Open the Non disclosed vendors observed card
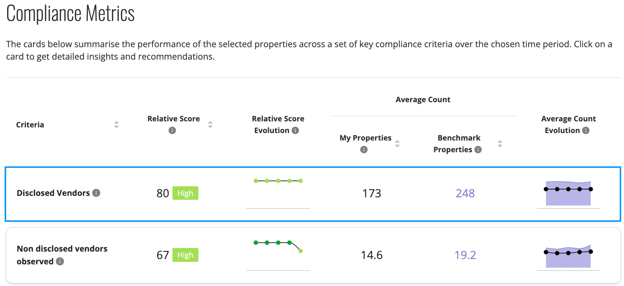 [313, 255]
